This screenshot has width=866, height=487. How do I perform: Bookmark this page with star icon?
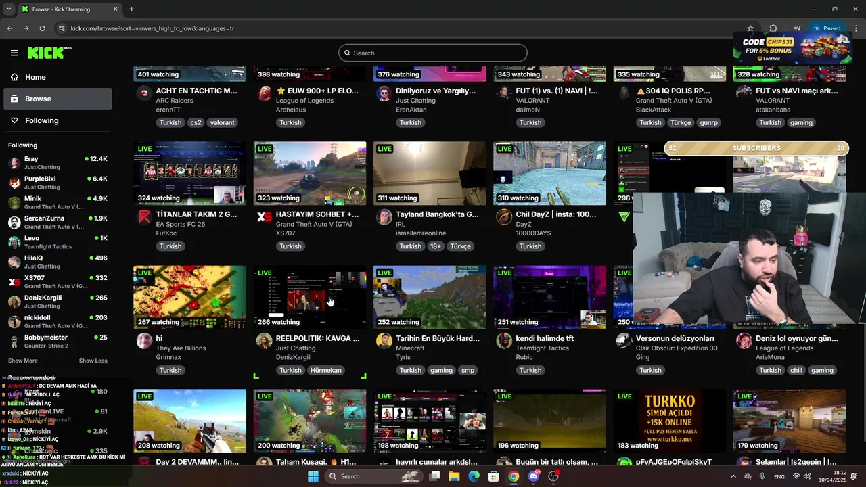coord(750,28)
